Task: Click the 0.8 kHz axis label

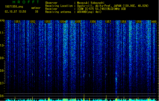Action: (2, 71)
